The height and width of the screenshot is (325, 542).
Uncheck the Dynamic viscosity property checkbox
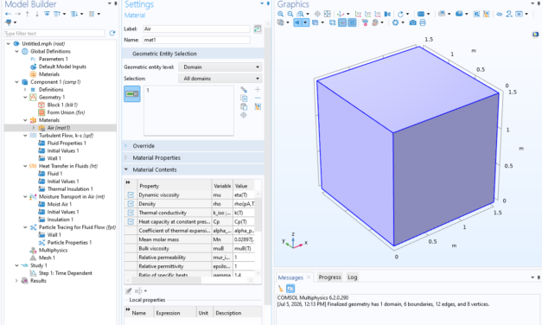click(x=131, y=195)
